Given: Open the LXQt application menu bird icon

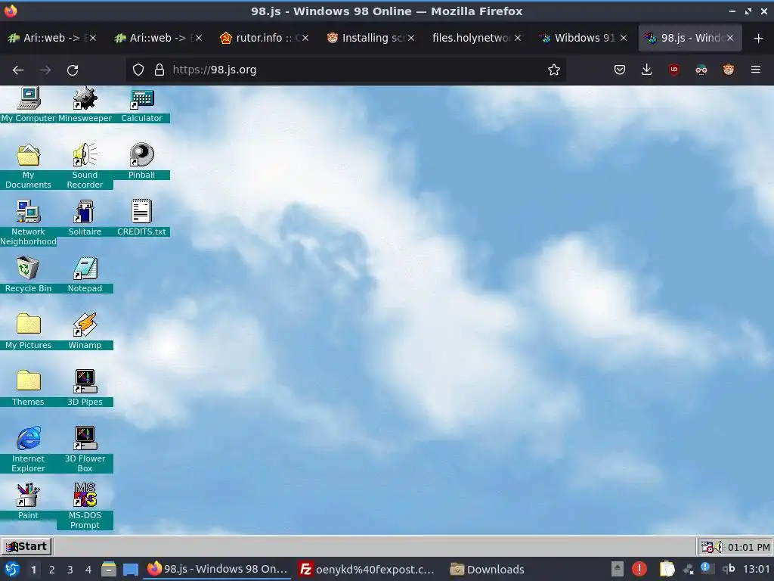Looking at the screenshot, I should pos(12,569).
